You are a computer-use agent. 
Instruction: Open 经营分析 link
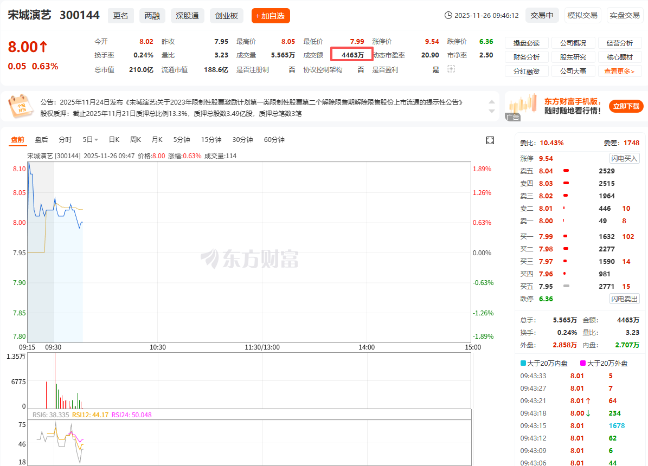coord(619,43)
